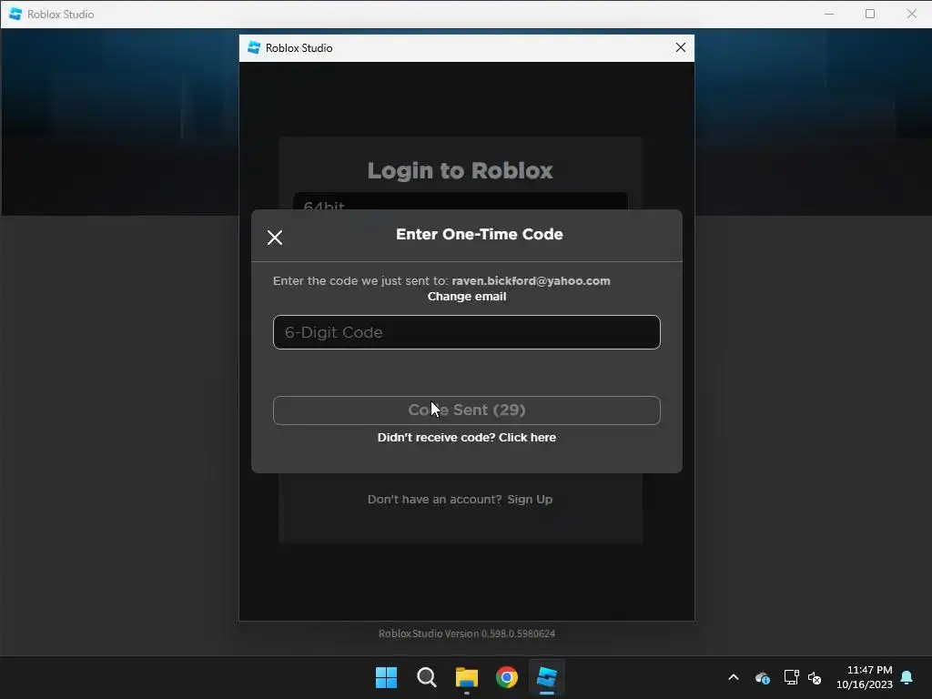Open the notification bell
The height and width of the screenshot is (699, 932).
click(x=907, y=677)
